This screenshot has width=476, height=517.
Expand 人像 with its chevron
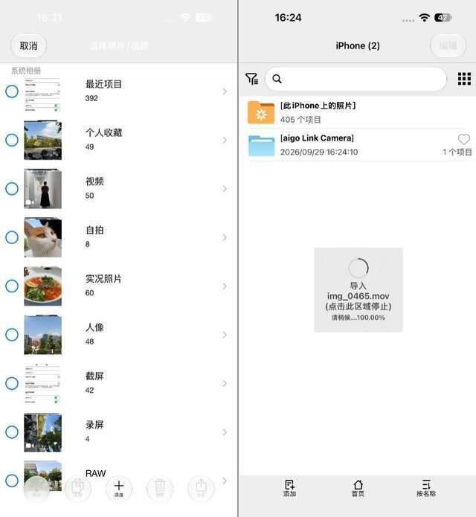coord(225,335)
